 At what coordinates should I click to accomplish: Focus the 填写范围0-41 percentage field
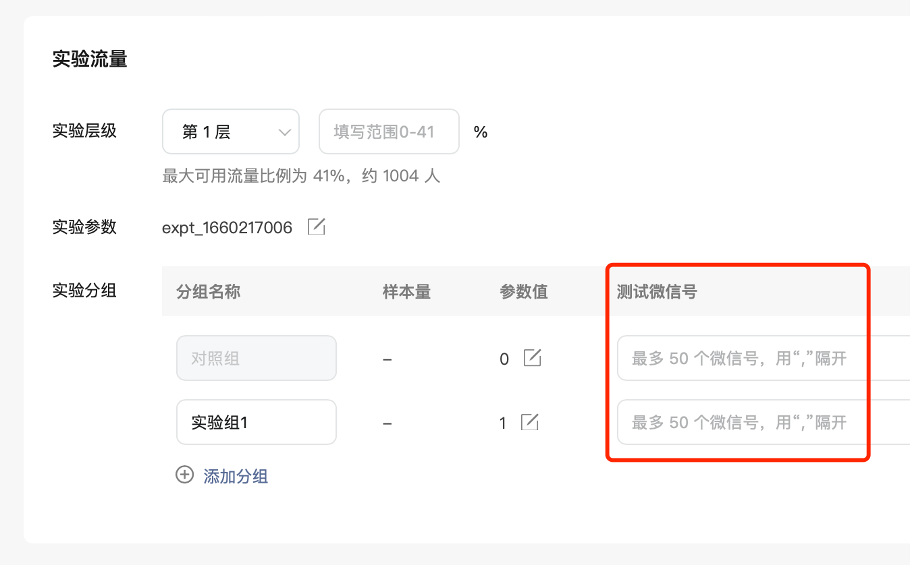point(389,131)
